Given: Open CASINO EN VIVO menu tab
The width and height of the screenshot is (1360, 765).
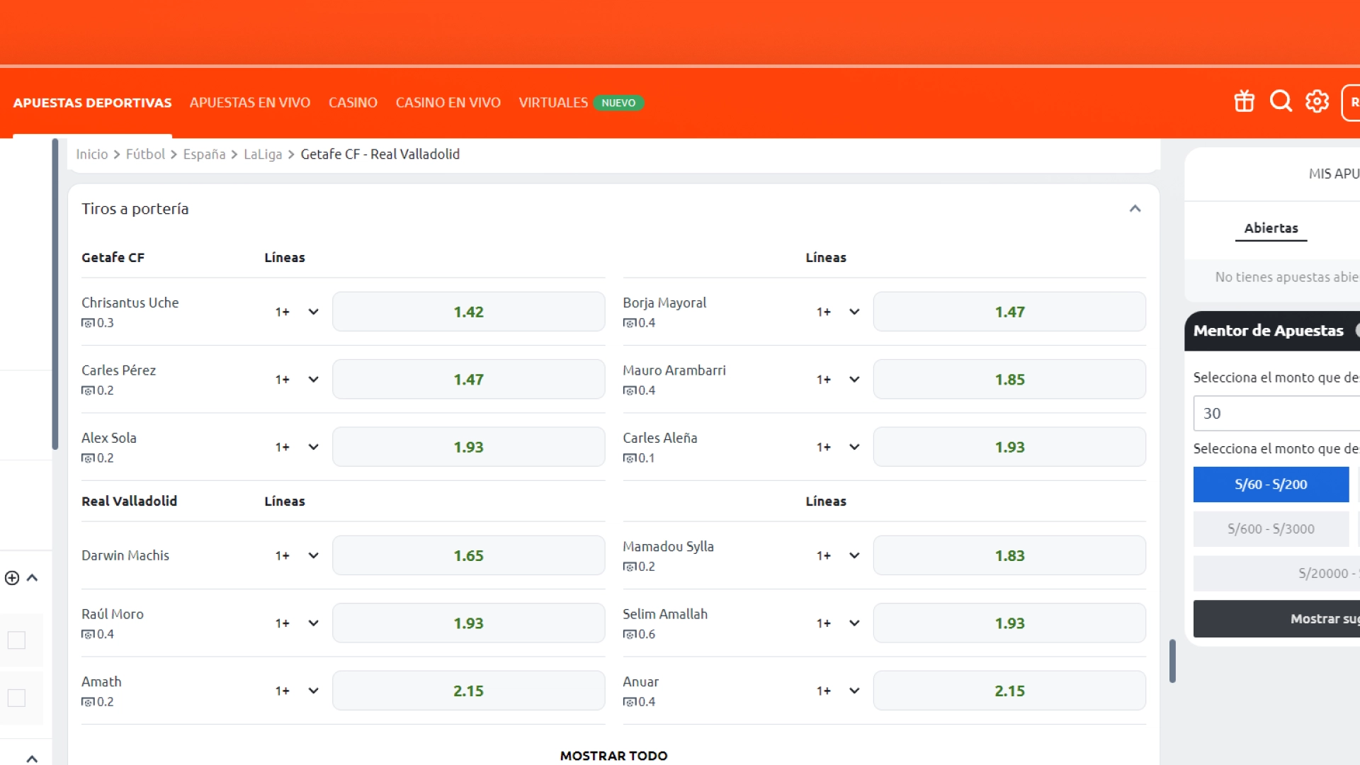Looking at the screenshot, I should click(448, 102).
